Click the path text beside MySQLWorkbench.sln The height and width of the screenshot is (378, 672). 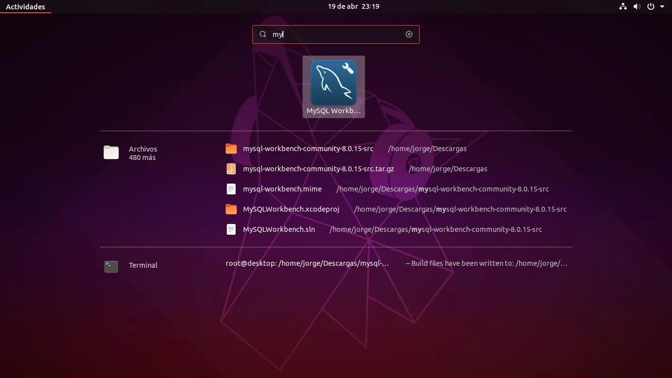click(x=436, y=229)
